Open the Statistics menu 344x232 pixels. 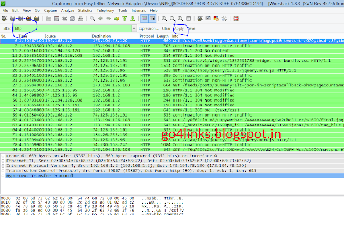[x=85, y=11]
